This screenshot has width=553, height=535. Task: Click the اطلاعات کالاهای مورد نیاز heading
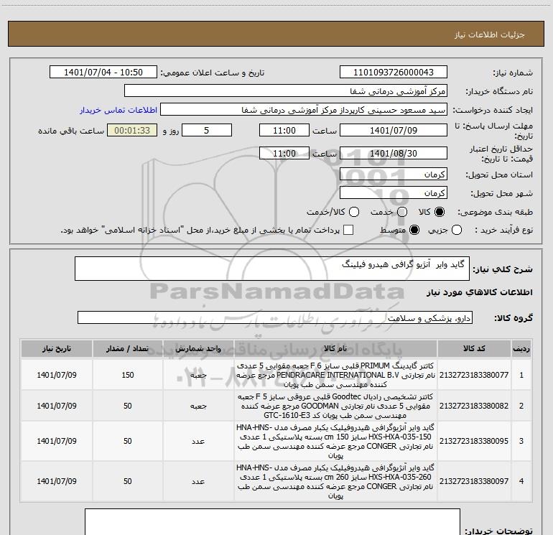click(480, 292)
